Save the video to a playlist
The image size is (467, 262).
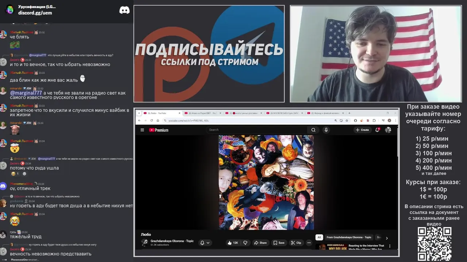(279, 243)
